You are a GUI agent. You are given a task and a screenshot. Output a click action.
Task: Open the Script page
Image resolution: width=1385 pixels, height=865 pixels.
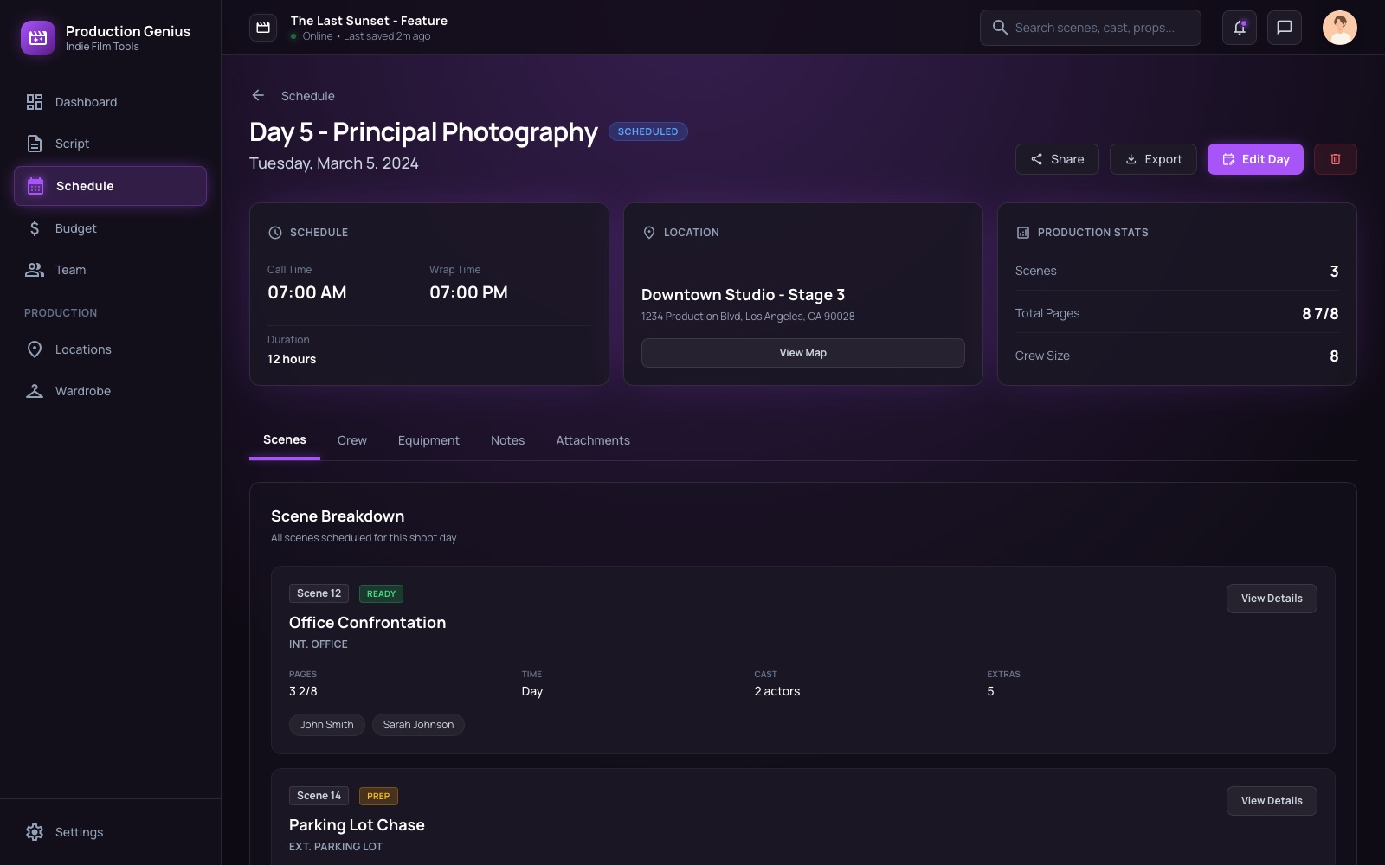(110, 144)
